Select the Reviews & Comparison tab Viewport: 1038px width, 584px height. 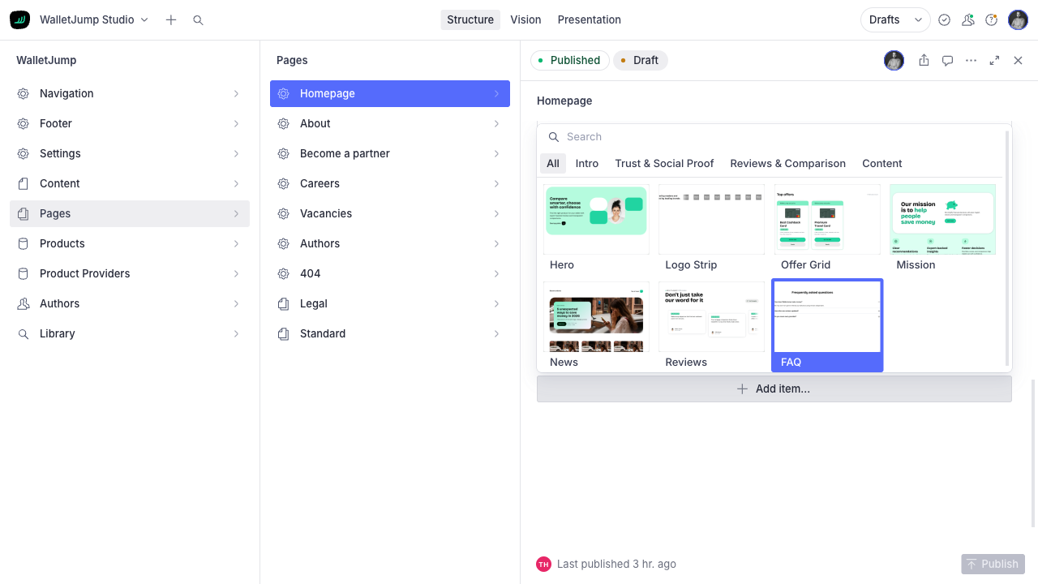pyautogui.click(x=787, y=163)
